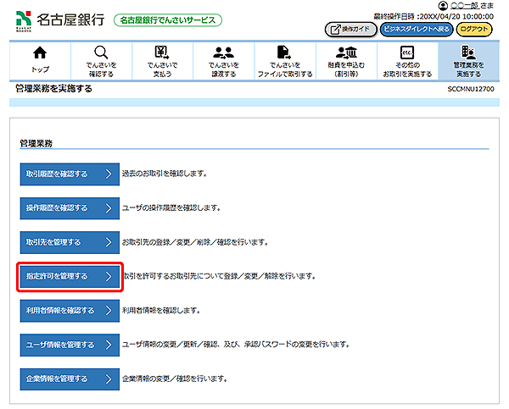Image resolution: width=509 pixels, height=409 pixels.
Task: Select the loan application bank icon
Action: point(346,53)
